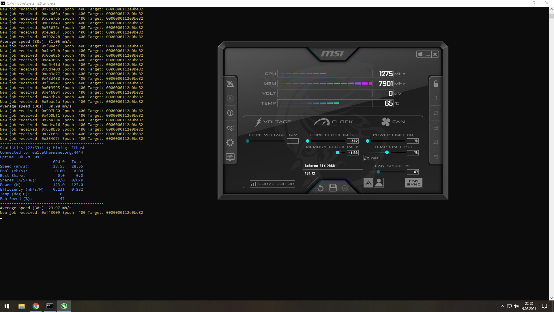Click the empty Core Voltage value field

293,141
